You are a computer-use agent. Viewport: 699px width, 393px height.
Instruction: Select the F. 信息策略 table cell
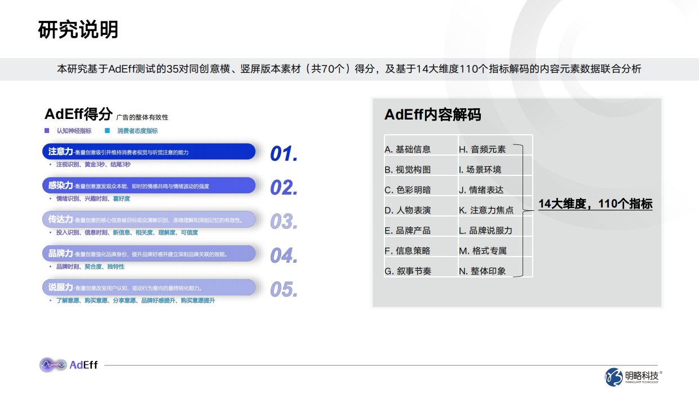point(421,247)
